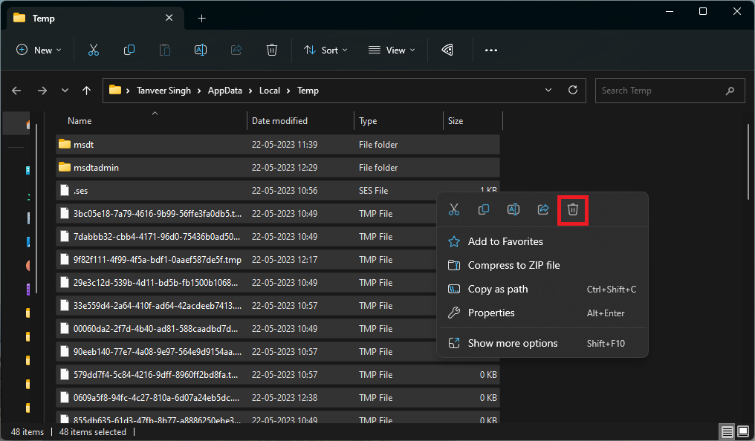Open Properties from the context menu
The width and height of the screenshot is (755, 441).
[490, 313]
